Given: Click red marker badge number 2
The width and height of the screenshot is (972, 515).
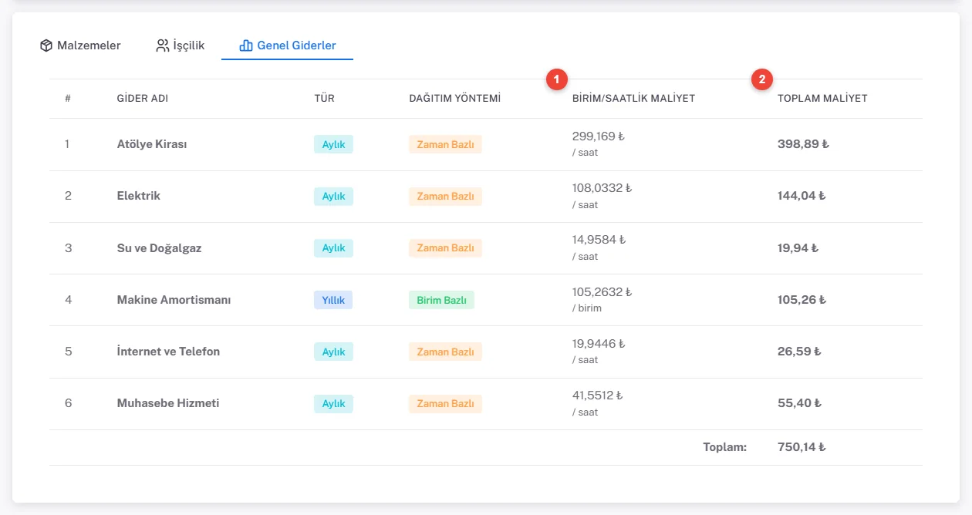Looking at the screenshot, I should pyautogui.click(x=763, y=79).
